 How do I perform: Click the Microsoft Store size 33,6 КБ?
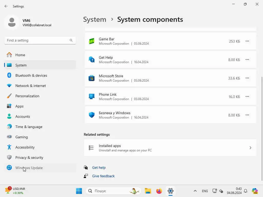[234, 78]
